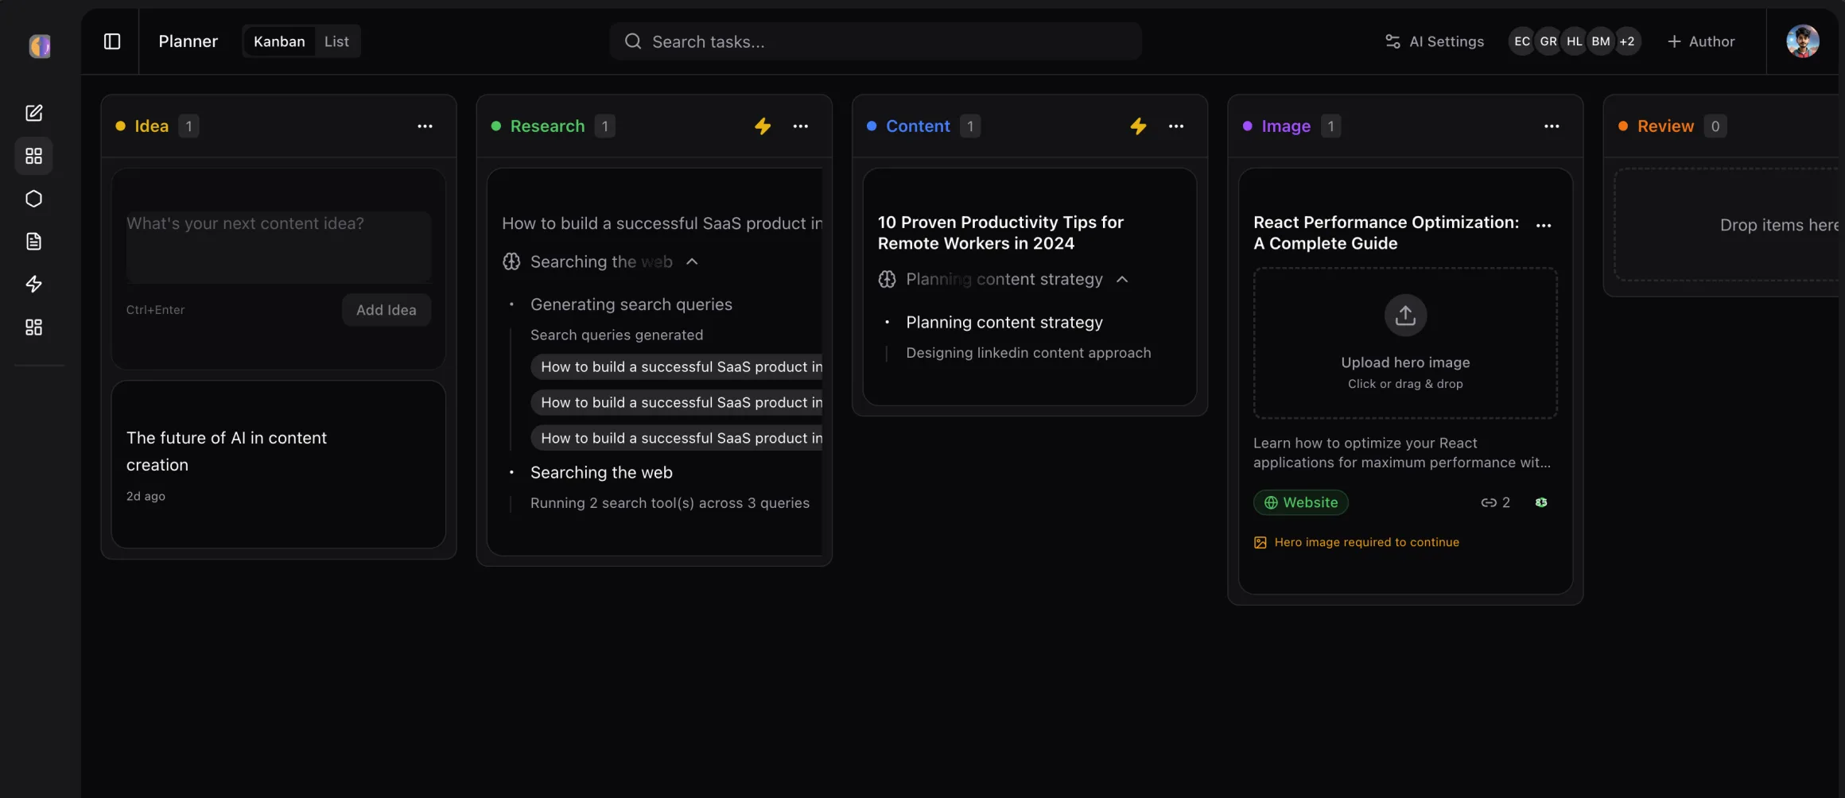Click the Review column title

tap(1665, 126)
